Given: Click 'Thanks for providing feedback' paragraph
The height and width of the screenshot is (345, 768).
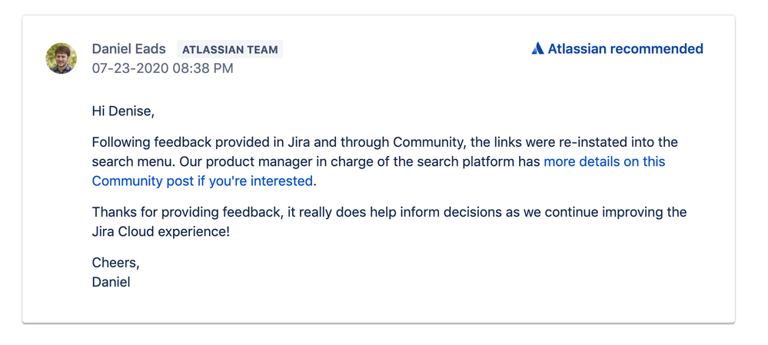Looking at the screenshot, I should tap(389, 222).
